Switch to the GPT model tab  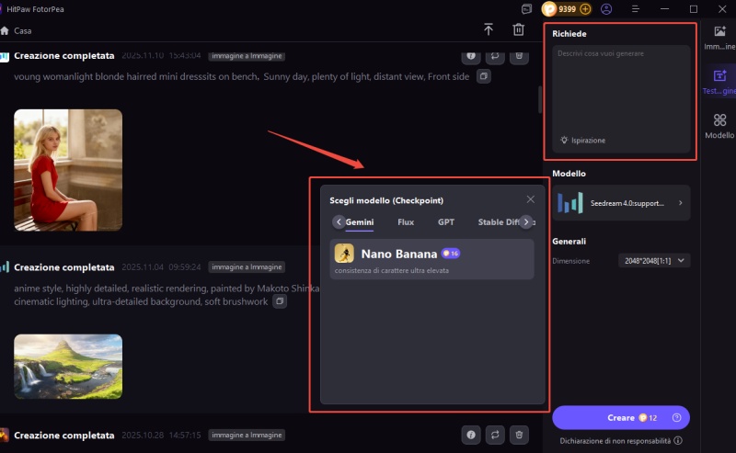click(445, 222)
